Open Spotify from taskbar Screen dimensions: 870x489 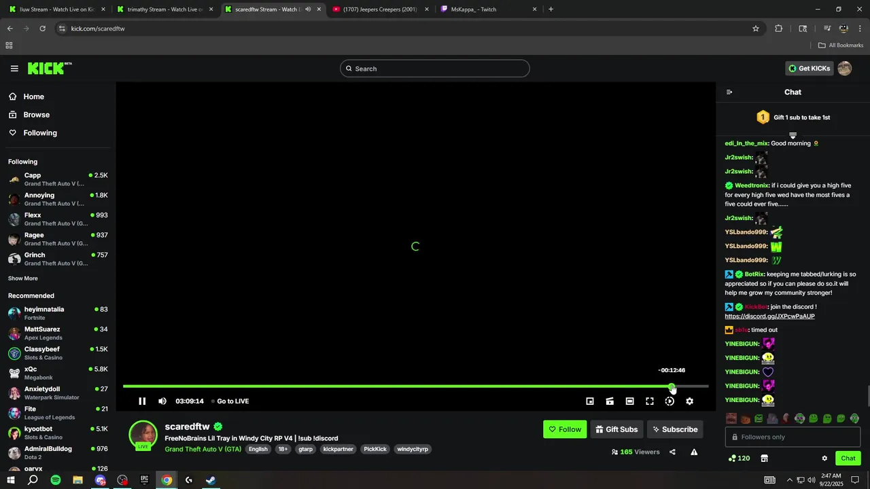point(56,480)
